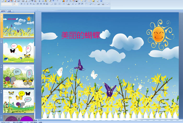Toggle bulleted list formatting
Screen dimensions: 183x123
(x=64, y=4)
